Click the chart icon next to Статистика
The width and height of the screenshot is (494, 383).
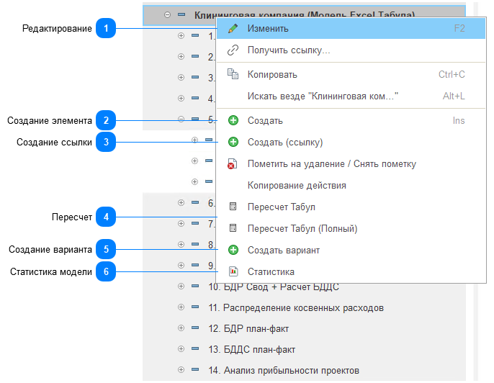pos(233,271)
